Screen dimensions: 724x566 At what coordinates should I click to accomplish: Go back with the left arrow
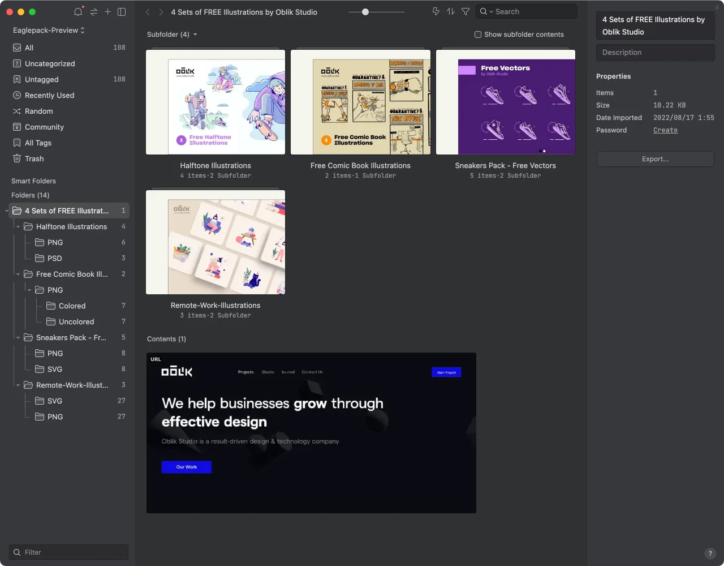pos(148,12)
